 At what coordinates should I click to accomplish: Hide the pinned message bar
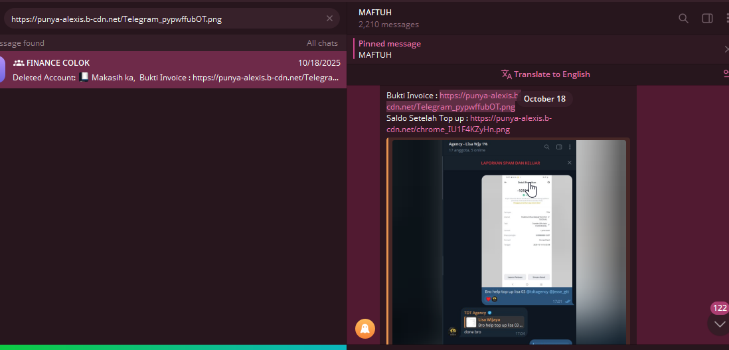pyautogui.click(x=726, y=49)
